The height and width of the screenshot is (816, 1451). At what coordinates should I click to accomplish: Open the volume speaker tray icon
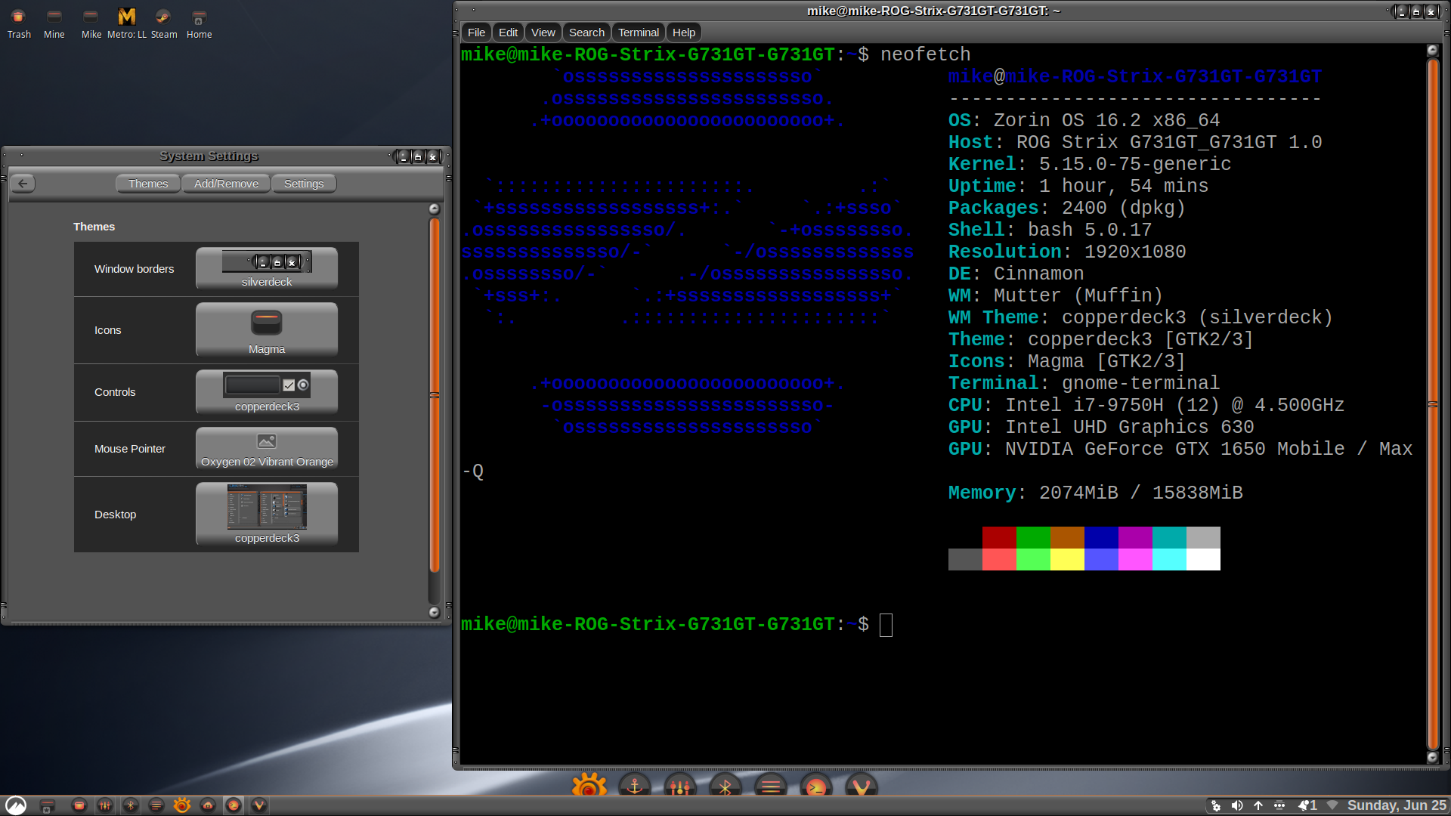tap(1237, 805)
